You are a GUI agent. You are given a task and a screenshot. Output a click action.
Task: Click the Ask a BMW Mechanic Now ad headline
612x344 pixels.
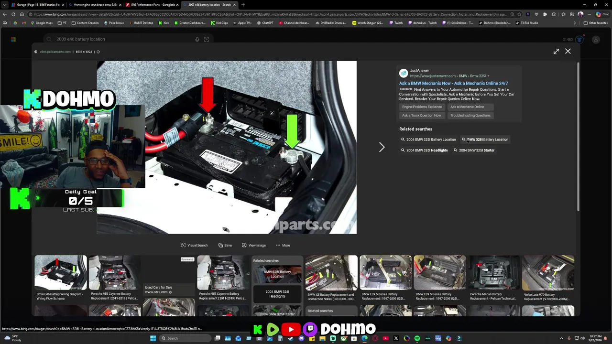[453, 83]
